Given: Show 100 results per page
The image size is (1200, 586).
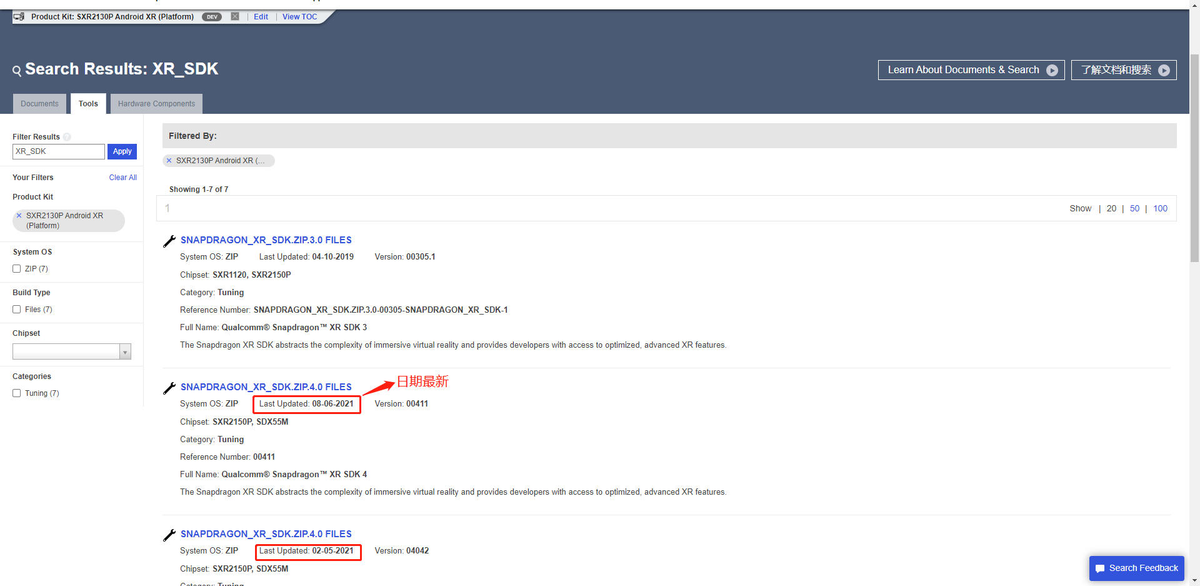Looking at the screenshot, I should 1160,209.
